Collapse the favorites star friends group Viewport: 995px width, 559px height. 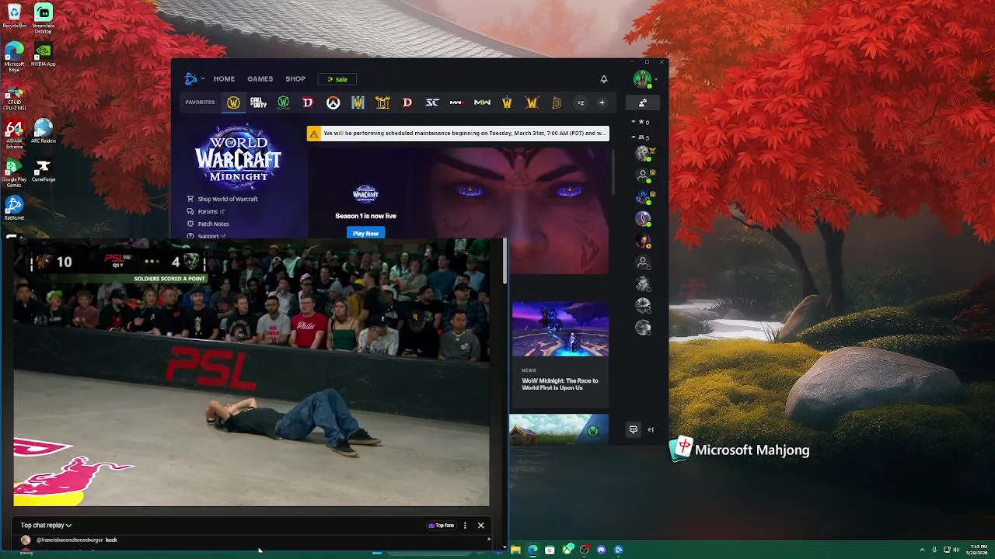640,122
